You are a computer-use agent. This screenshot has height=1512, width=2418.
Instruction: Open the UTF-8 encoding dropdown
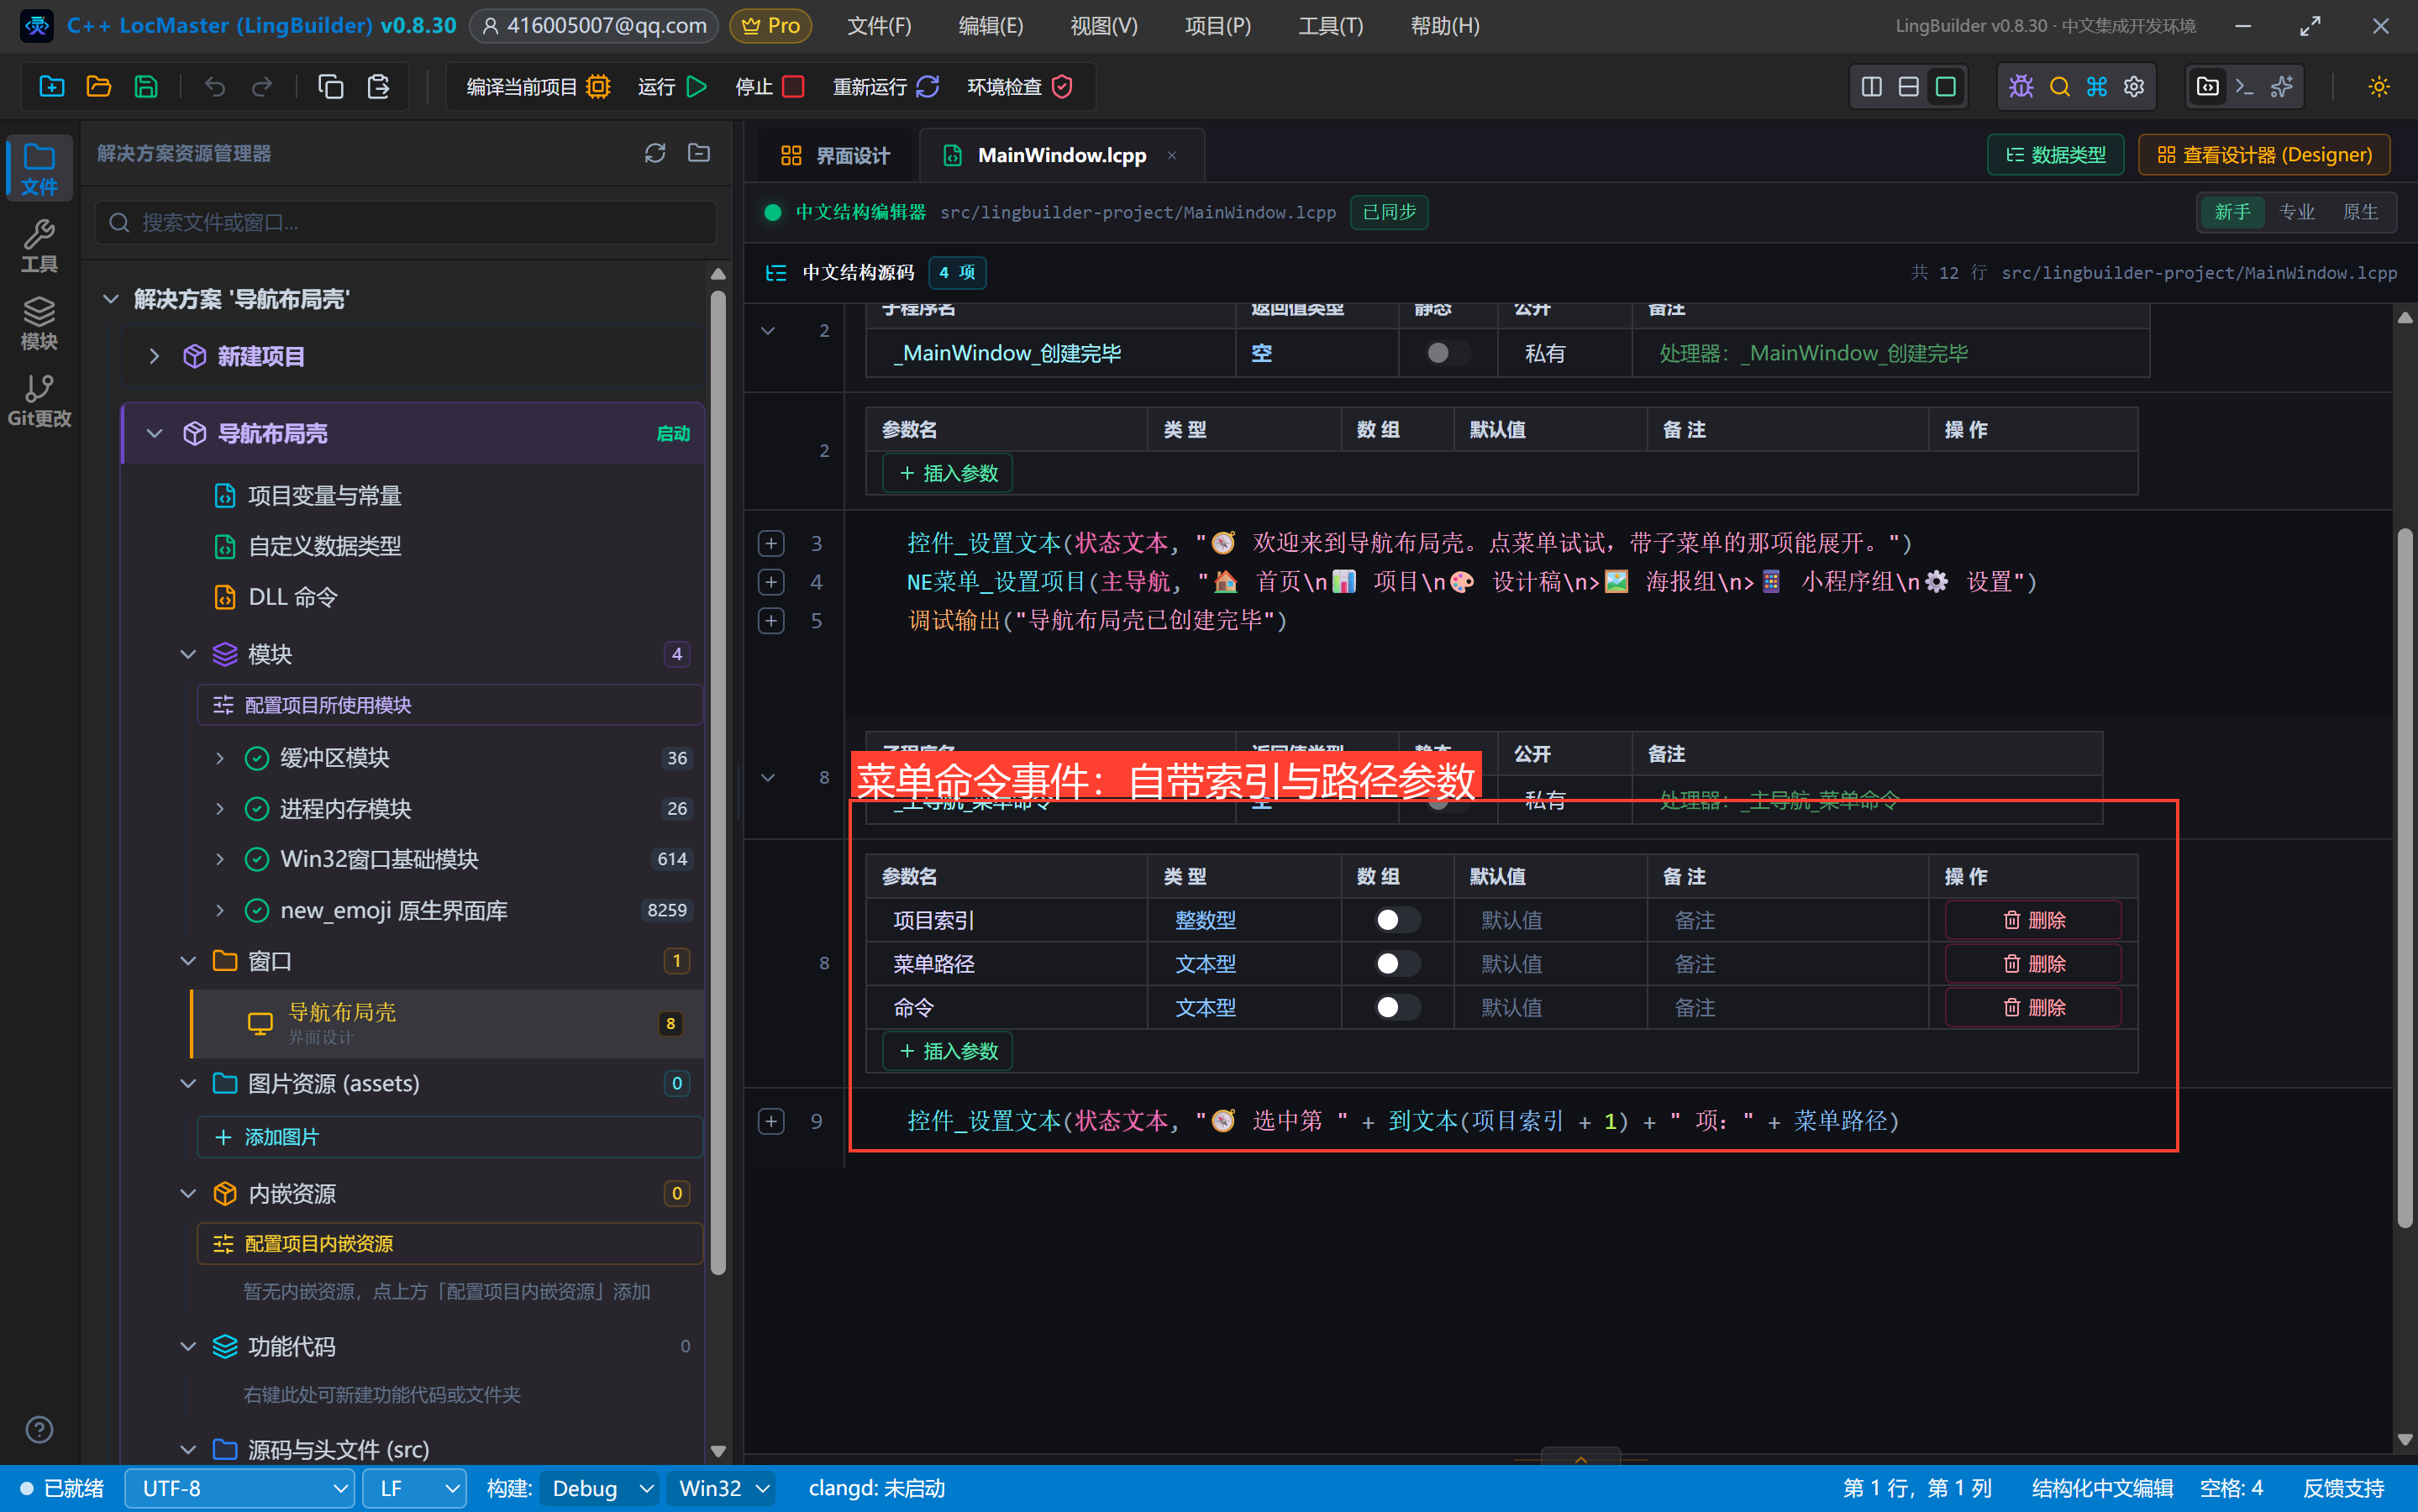(x=239, y=1488)
